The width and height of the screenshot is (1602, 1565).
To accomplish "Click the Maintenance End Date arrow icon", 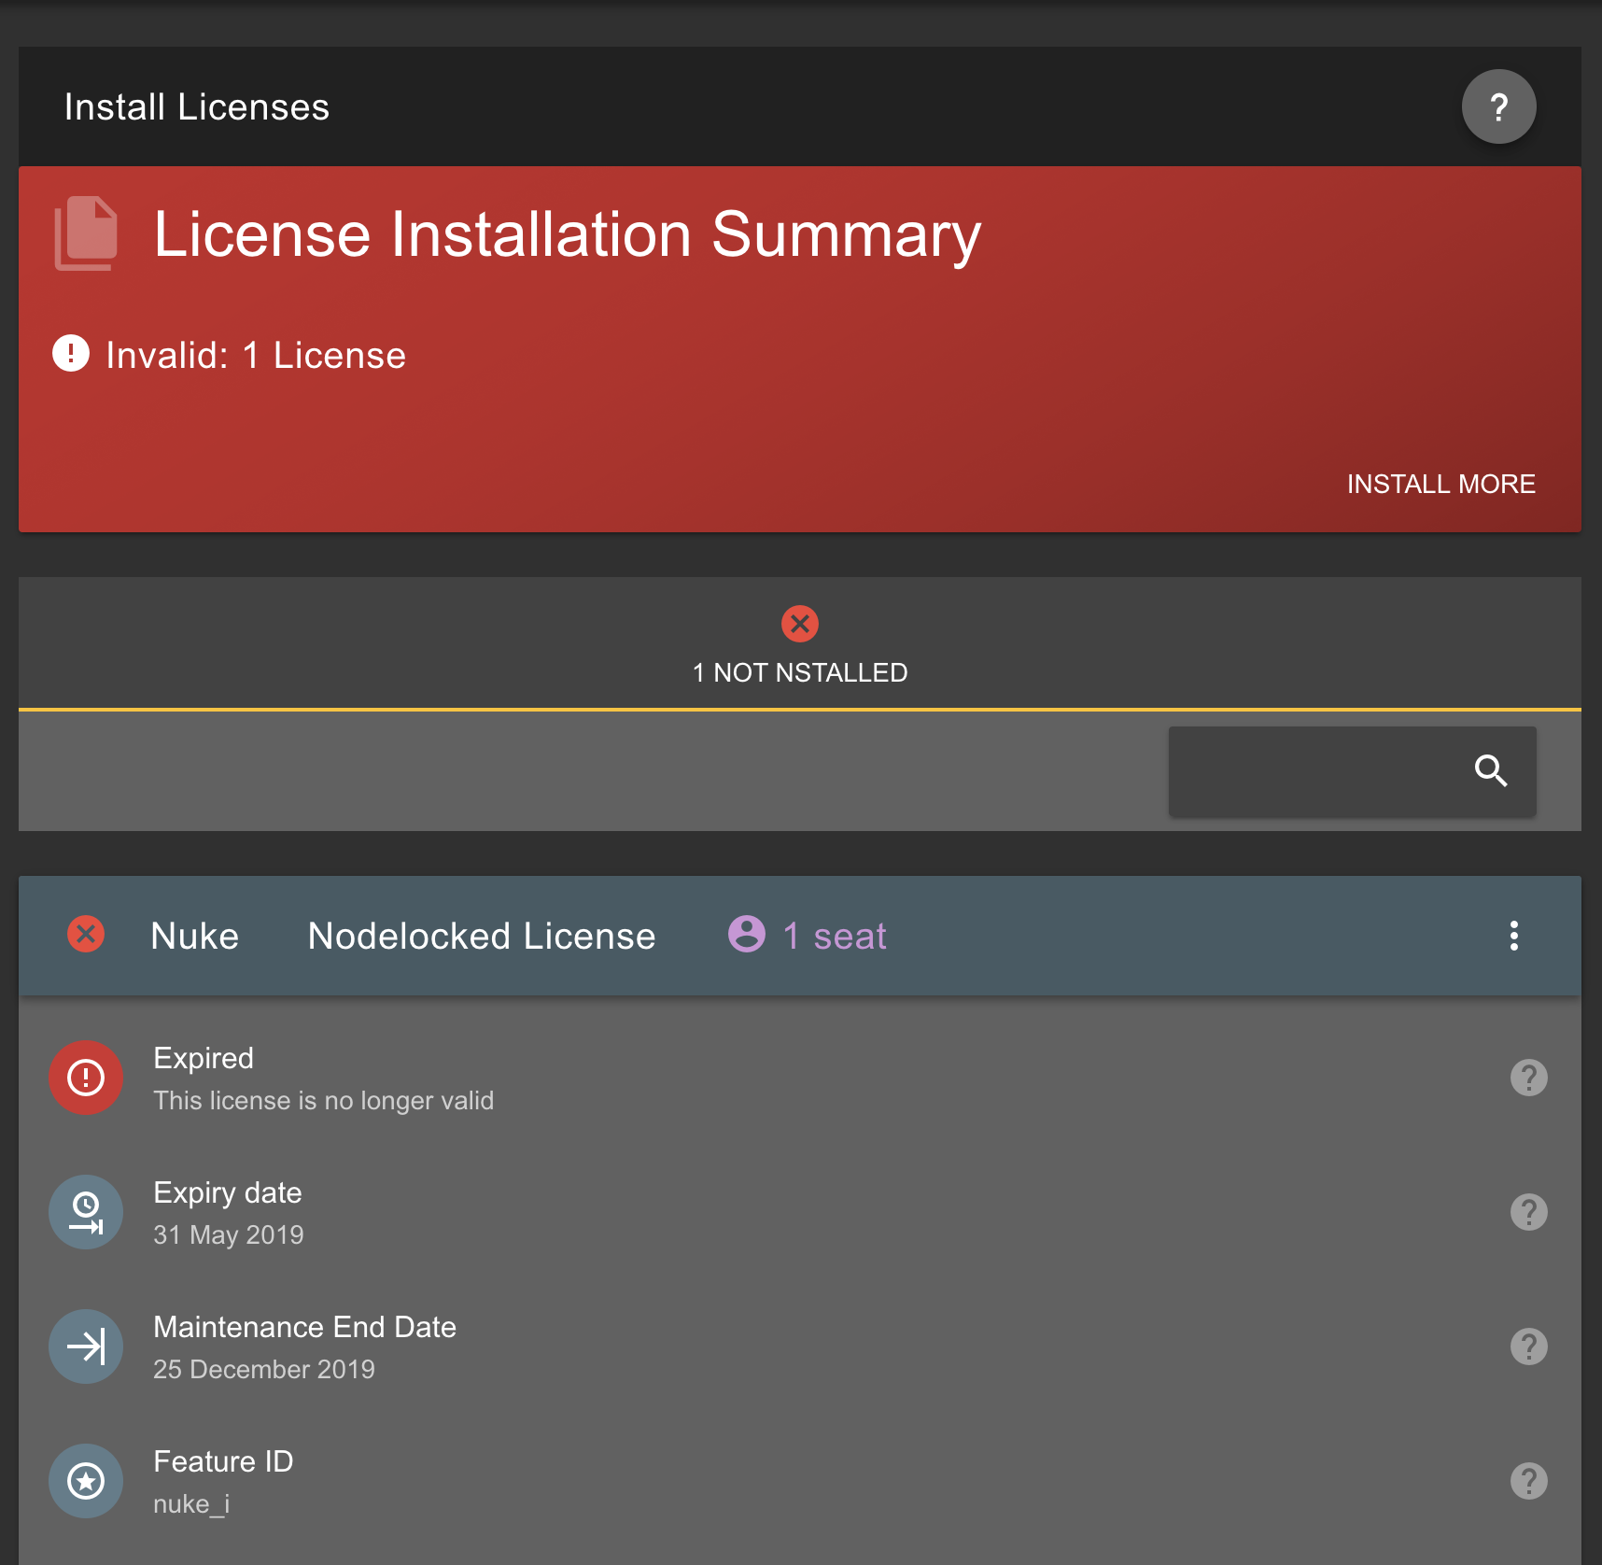I will 86,1346.
